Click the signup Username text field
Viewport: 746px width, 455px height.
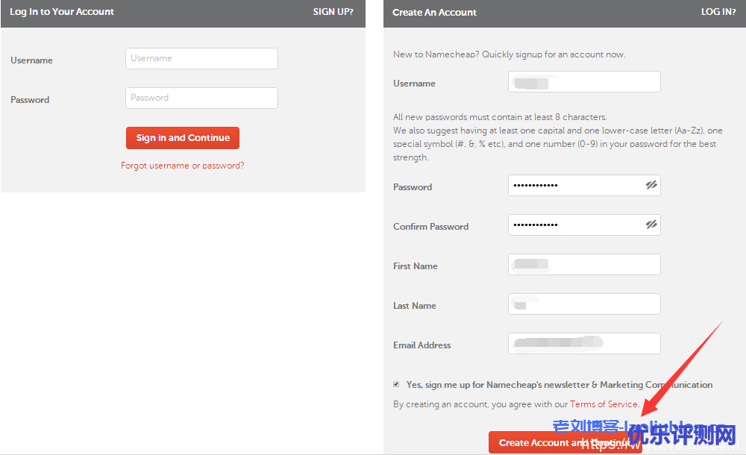pyautogui.click(x=584, y=82)
